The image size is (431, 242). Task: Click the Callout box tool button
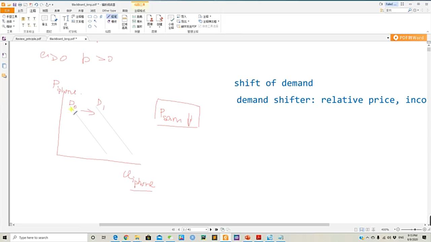[x=78, y=16]
